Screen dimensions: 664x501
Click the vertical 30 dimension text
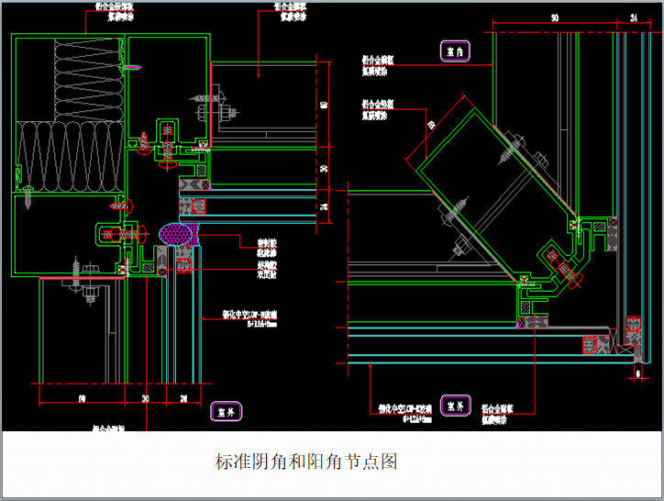pos(324,168)
